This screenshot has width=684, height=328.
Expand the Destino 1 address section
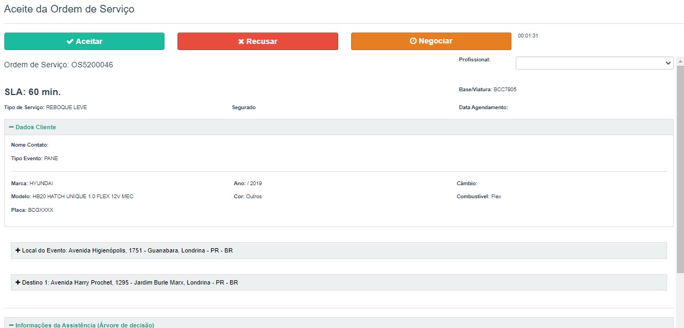point(339,282)
